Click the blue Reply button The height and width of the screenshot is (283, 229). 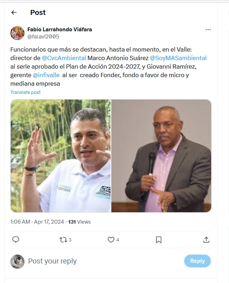pos(197,261)
